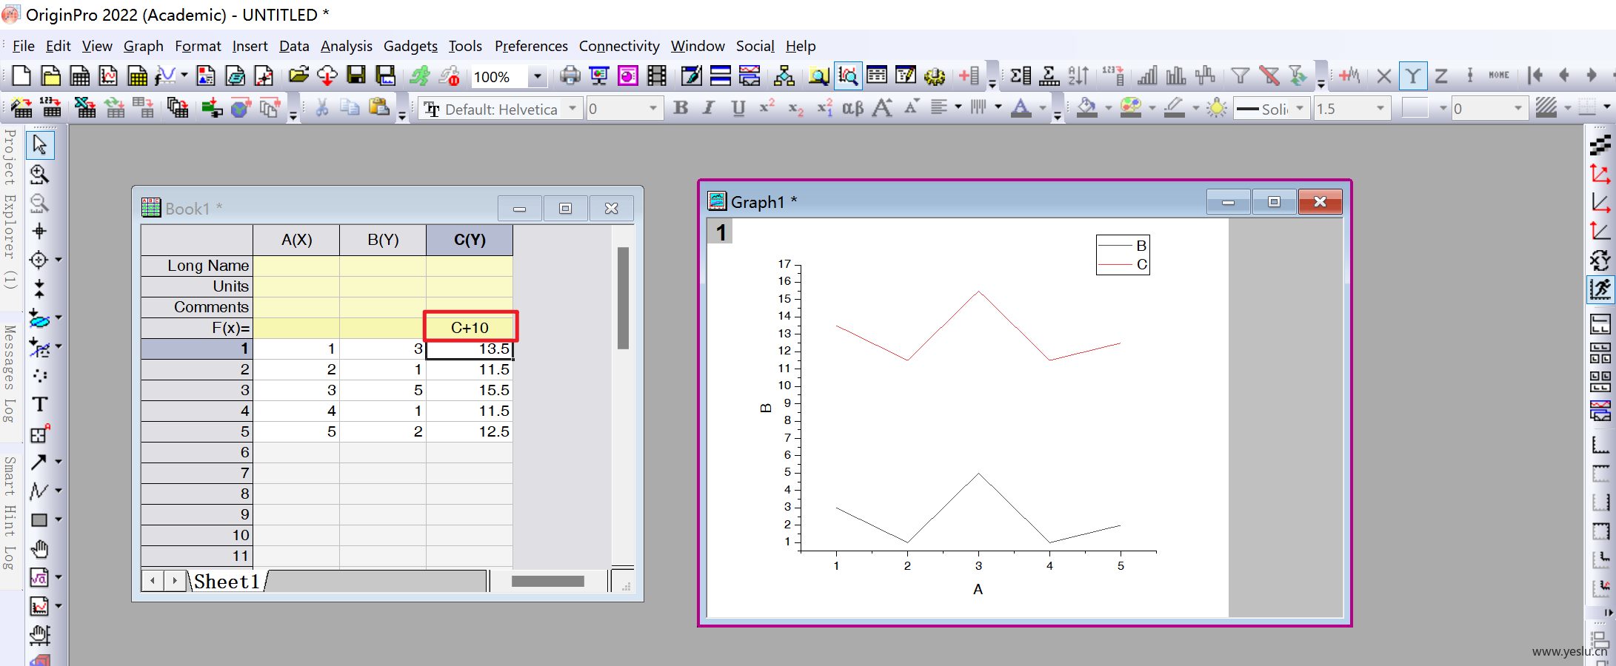Click the New Matrix toolbar icon
The width and height of the screenshot is (1616, 666).
point(137,75)
